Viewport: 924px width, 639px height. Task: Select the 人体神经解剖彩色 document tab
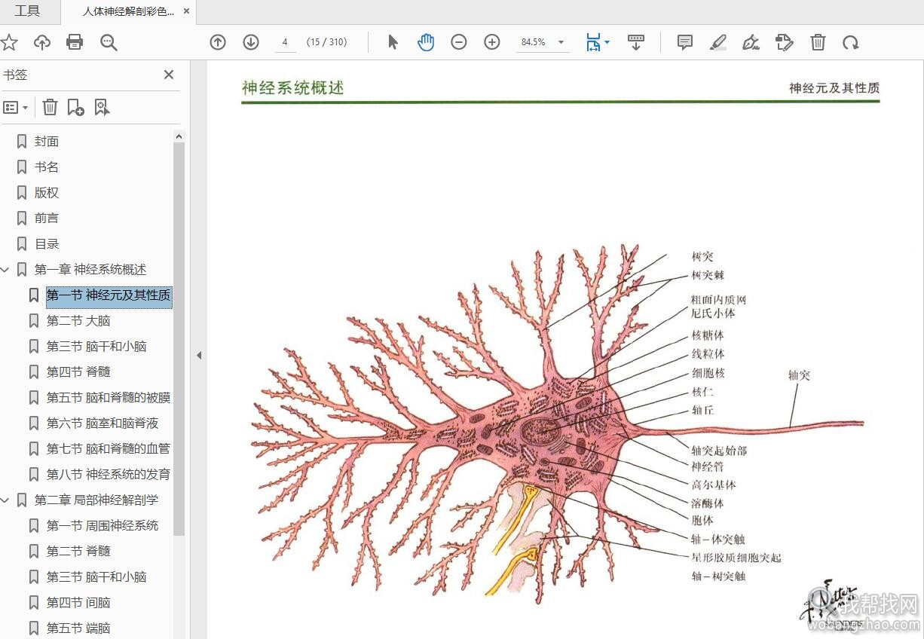pyautogui.click(x=128, y=12)
